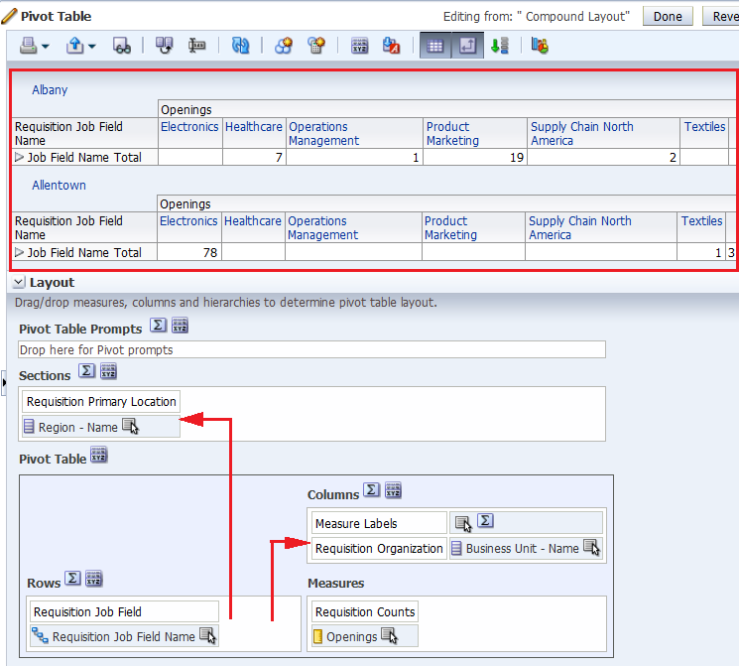
Task: Expand Job Field Name Total under Allentown
Action: pyautogui.click(x=19, y=252)
